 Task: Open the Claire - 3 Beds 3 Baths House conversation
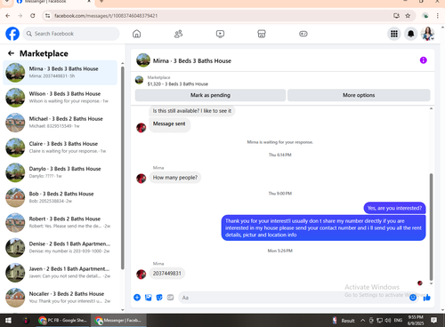tap(60, 148)
